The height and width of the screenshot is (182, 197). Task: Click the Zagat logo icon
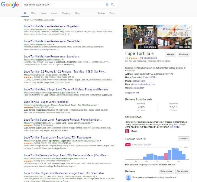[127, 131]
